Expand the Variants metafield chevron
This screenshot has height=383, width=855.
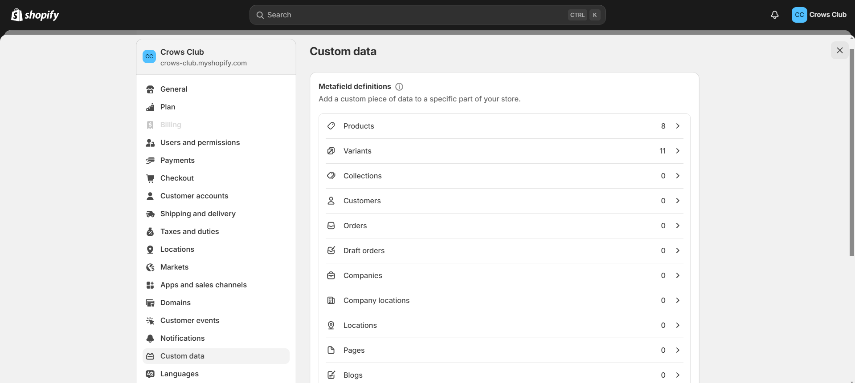(x=678, y=151)
